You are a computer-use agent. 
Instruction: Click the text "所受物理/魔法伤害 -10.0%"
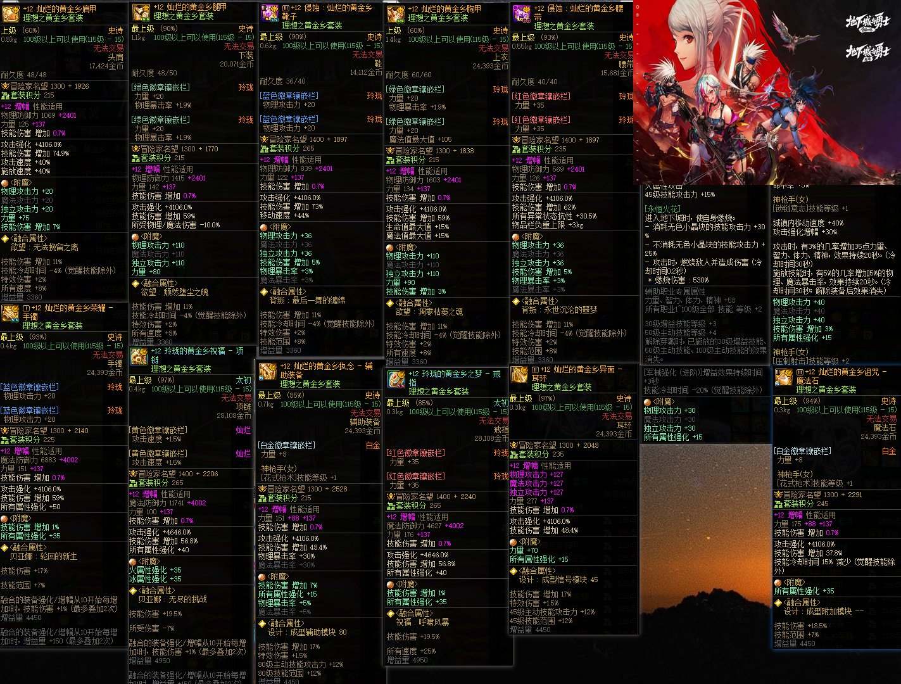(x=176, y=225)
